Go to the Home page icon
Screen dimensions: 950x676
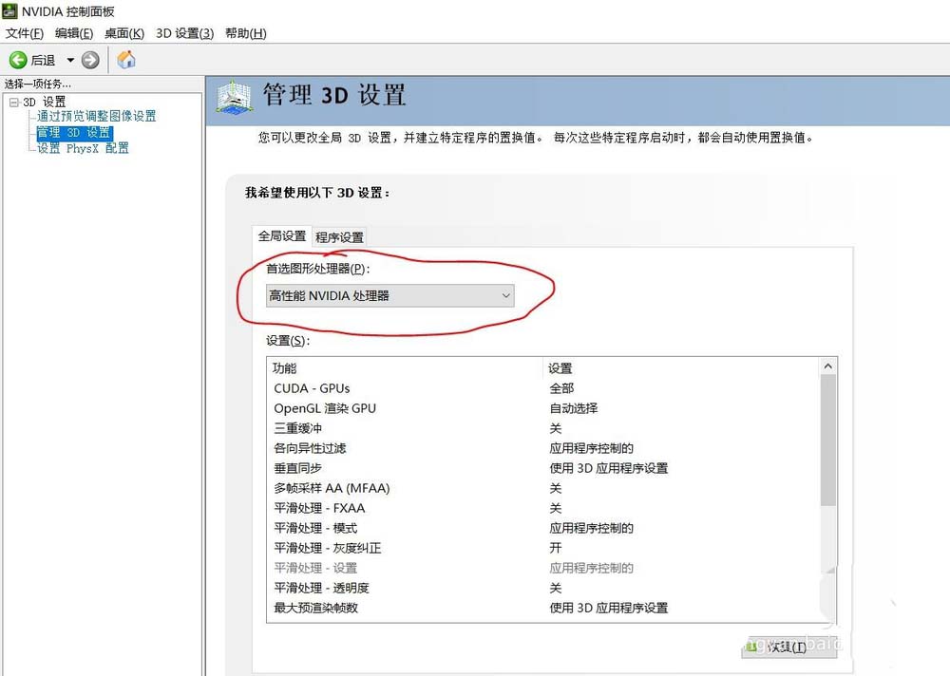tap(126, 60)
